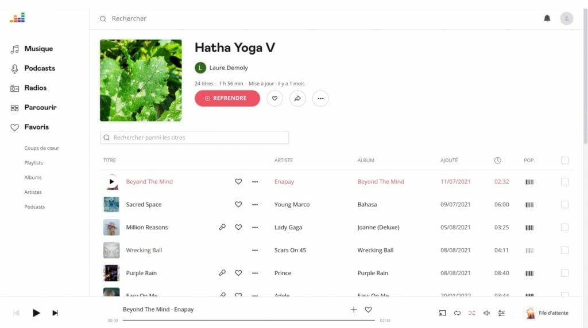Screen dimensions: 588x328
Task: Open options for Beyond The Mind
Action: 255,182
